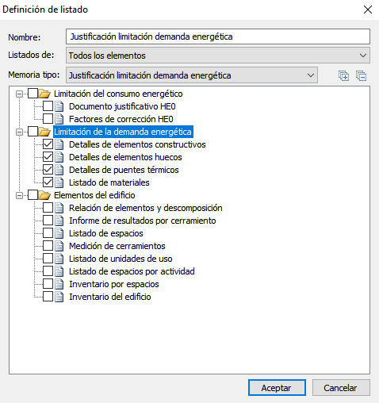Image resolution: width=379 pixels, height=403 pixels.
Task: Click folder icon of Limitación del consumo energético
Action: click(44, 94)
